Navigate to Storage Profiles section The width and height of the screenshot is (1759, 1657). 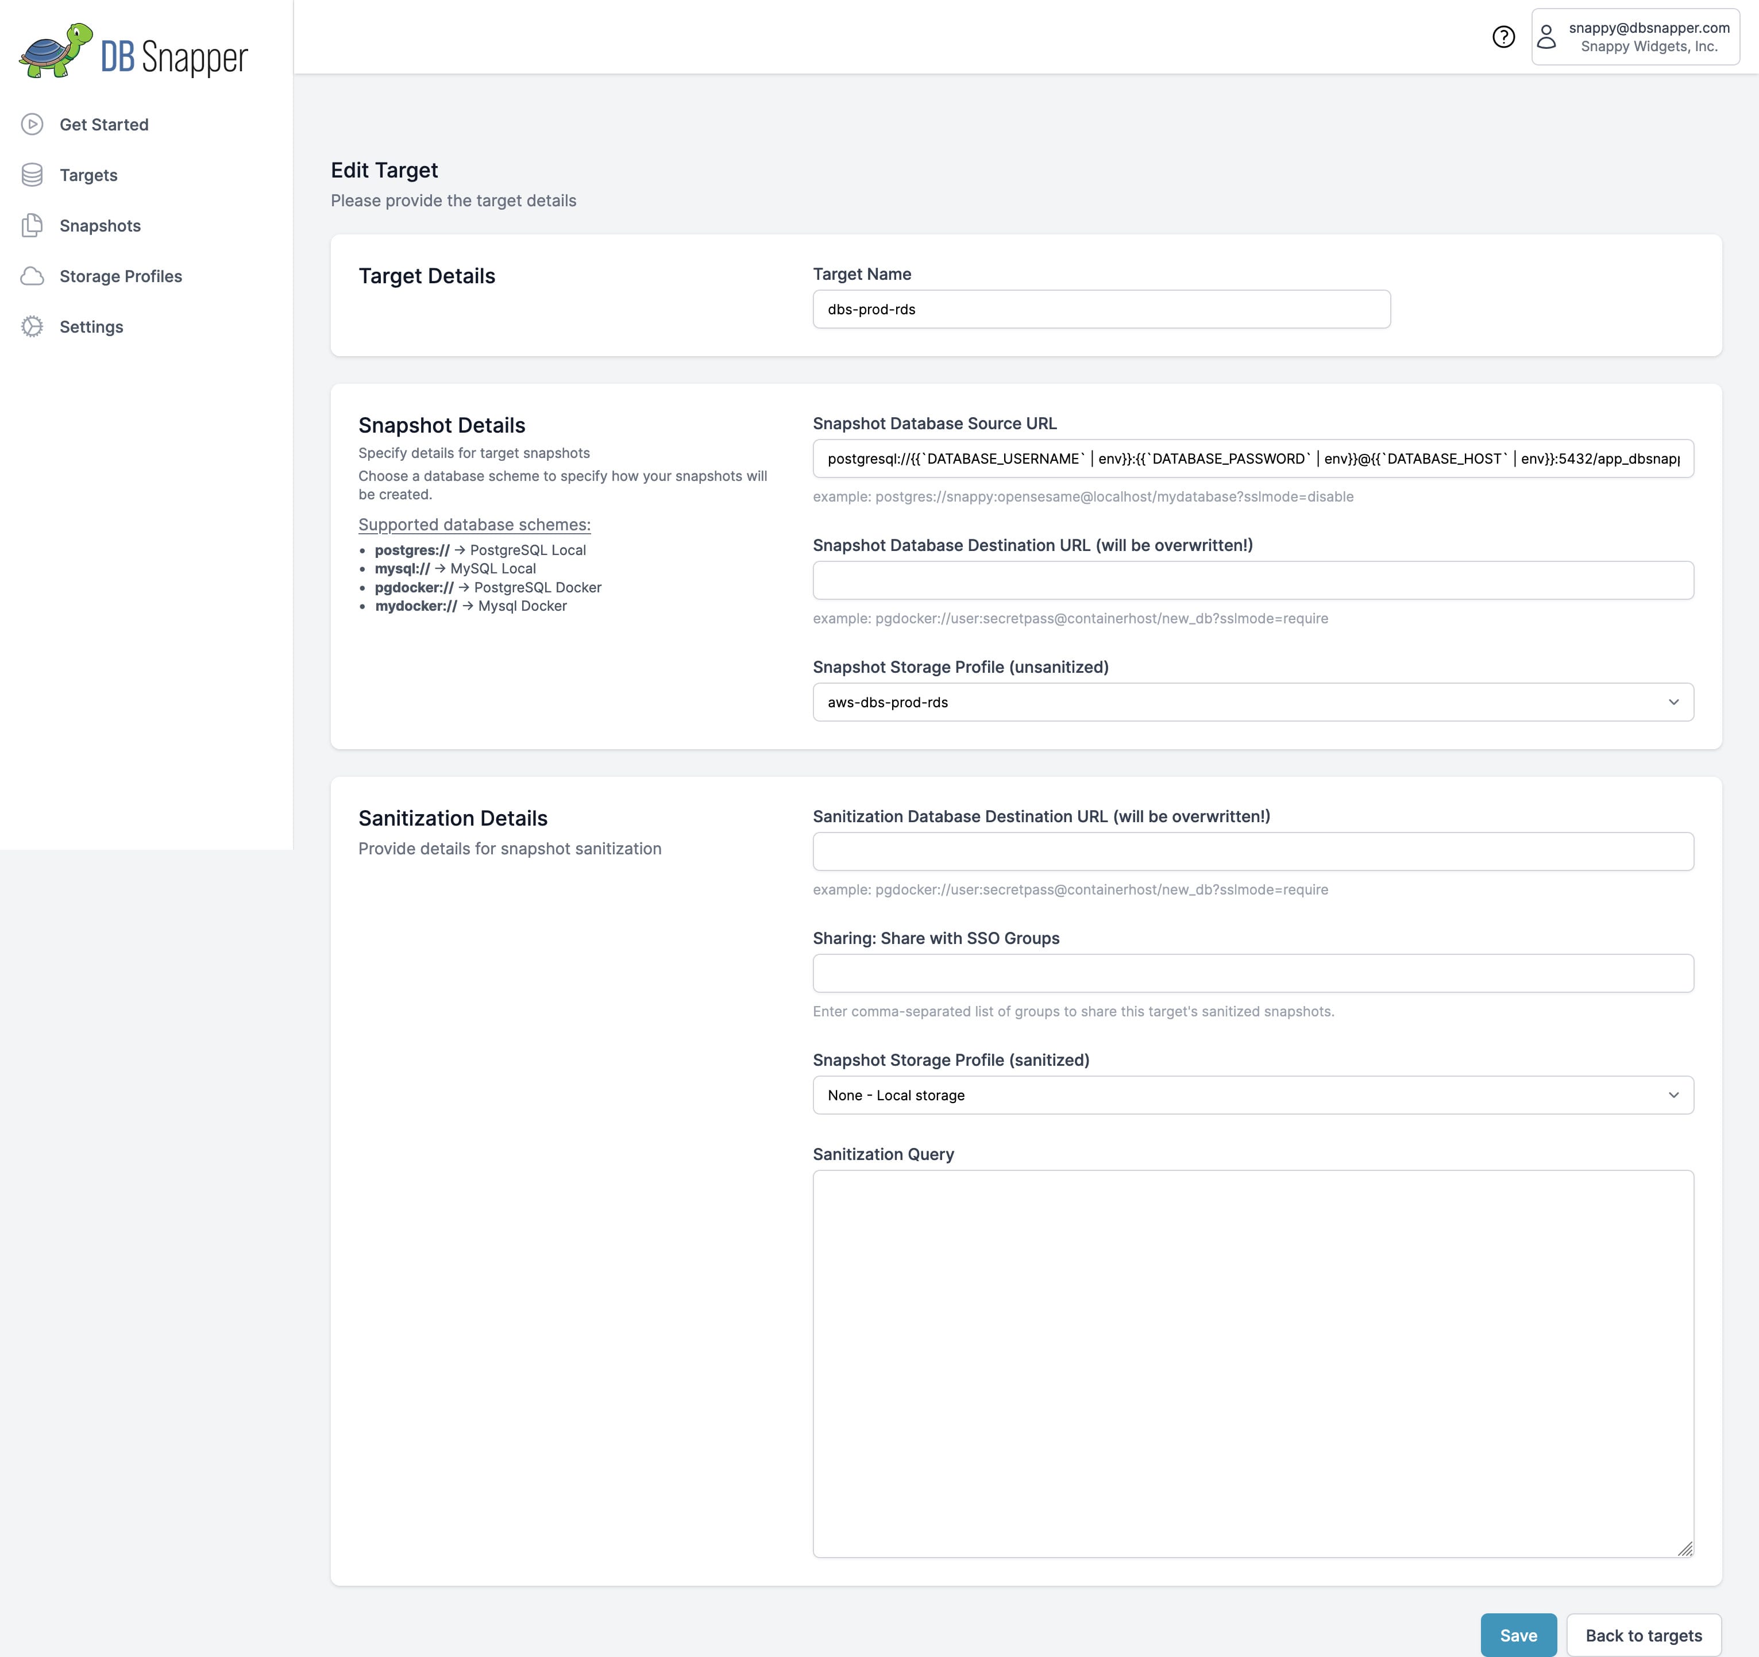[x=120, y=276]
